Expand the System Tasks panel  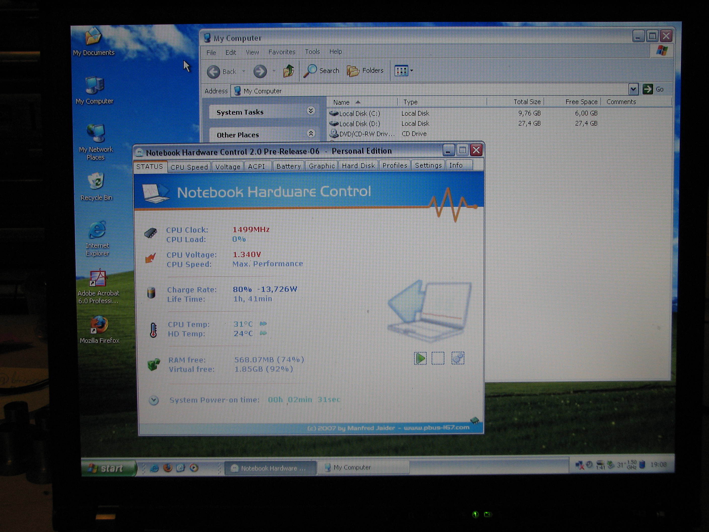[311, 111]
